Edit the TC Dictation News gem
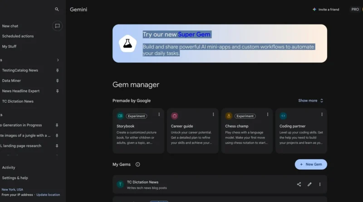The image size is (363, 202). [x=309, y=184]
